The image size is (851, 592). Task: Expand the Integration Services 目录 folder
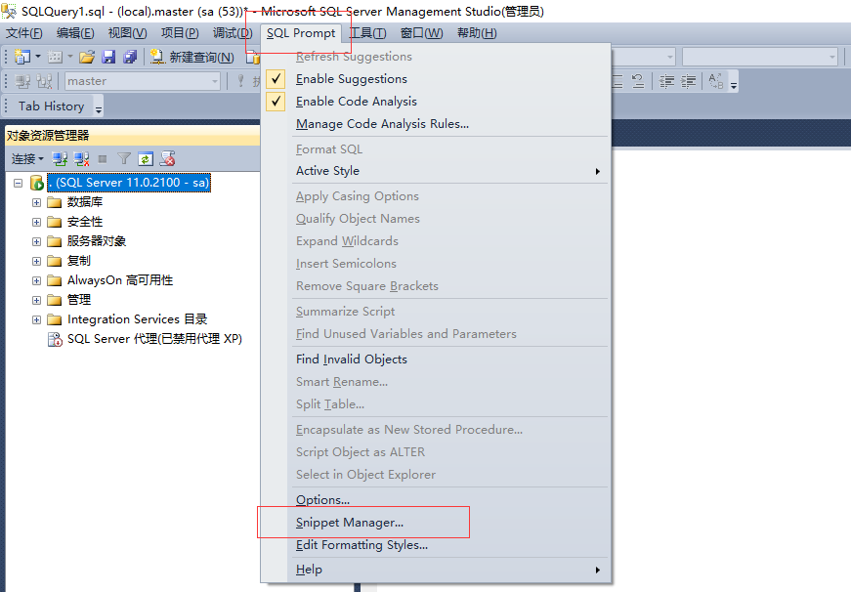(36, 319)
